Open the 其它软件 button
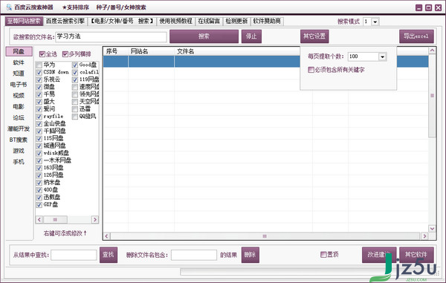Screen dimensions: 446x283 pos(416,255)
